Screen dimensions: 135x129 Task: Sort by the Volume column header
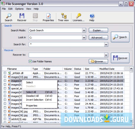click(x=68, y=69)
